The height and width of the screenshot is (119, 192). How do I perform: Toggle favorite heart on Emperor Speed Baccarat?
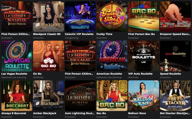187,4
